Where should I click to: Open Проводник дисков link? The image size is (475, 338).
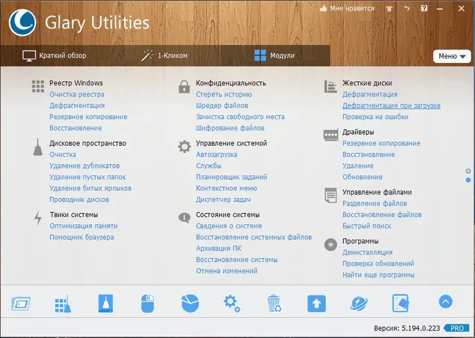point(80,199)
